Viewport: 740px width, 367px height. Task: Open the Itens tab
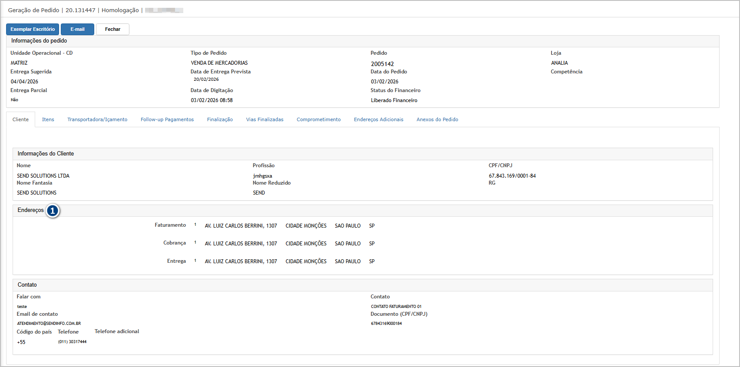(x=48, y=119)
